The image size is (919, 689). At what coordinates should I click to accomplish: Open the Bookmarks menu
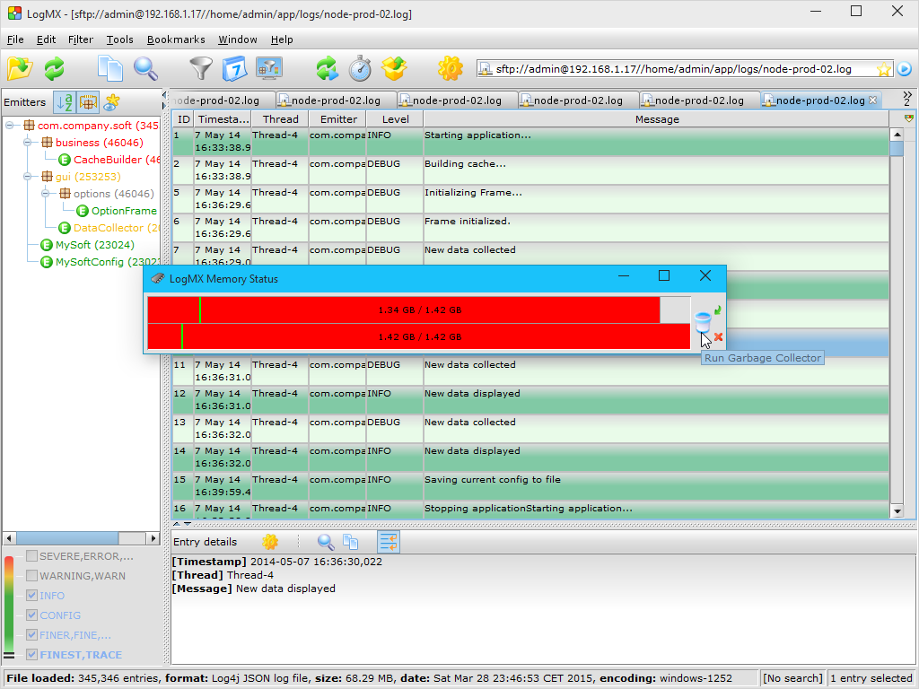176,39
